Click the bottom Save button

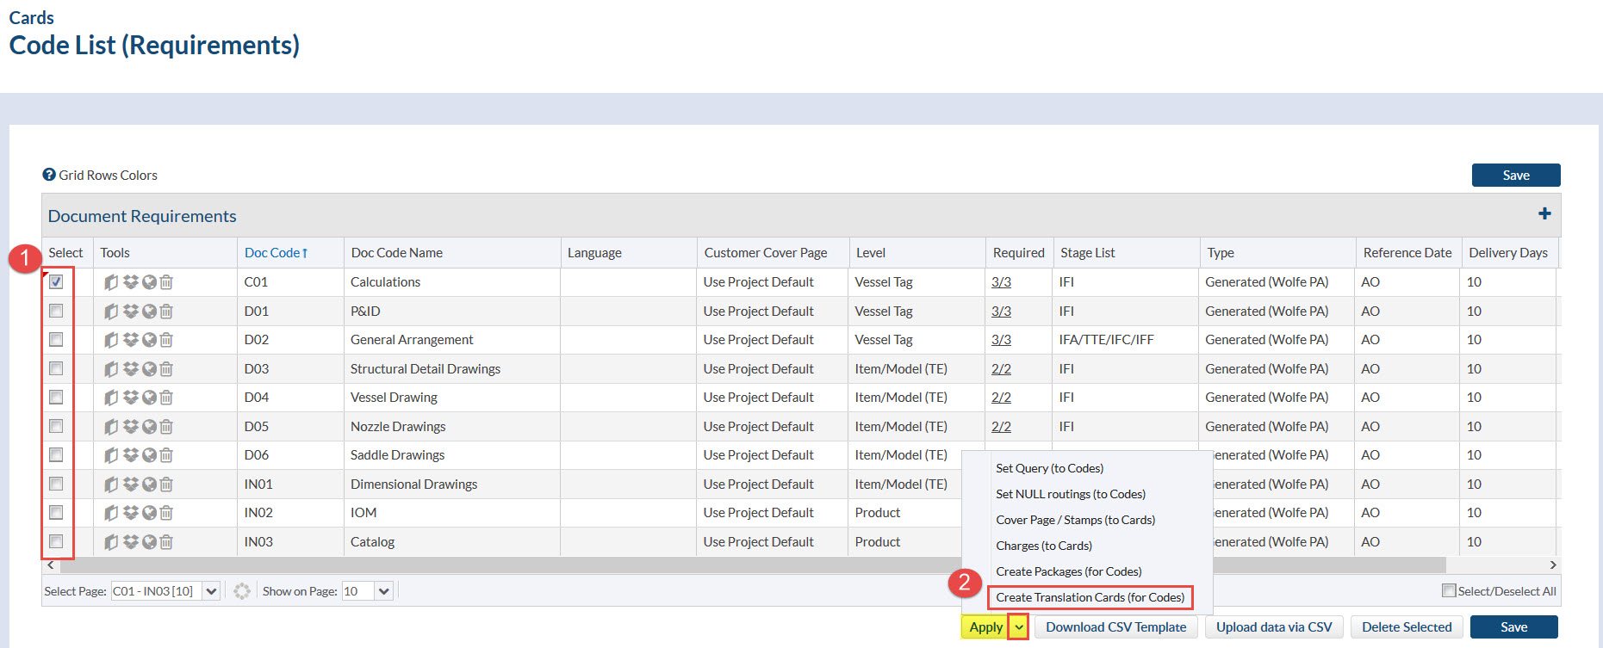[x=1513, y=627]
